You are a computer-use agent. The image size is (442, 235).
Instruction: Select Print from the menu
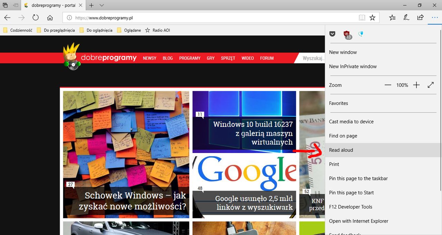click(x=383, y=164)
